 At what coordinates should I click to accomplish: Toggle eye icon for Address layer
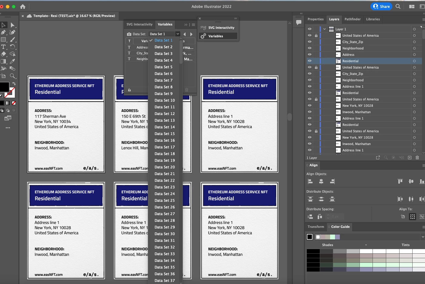(x=310, y=55)
